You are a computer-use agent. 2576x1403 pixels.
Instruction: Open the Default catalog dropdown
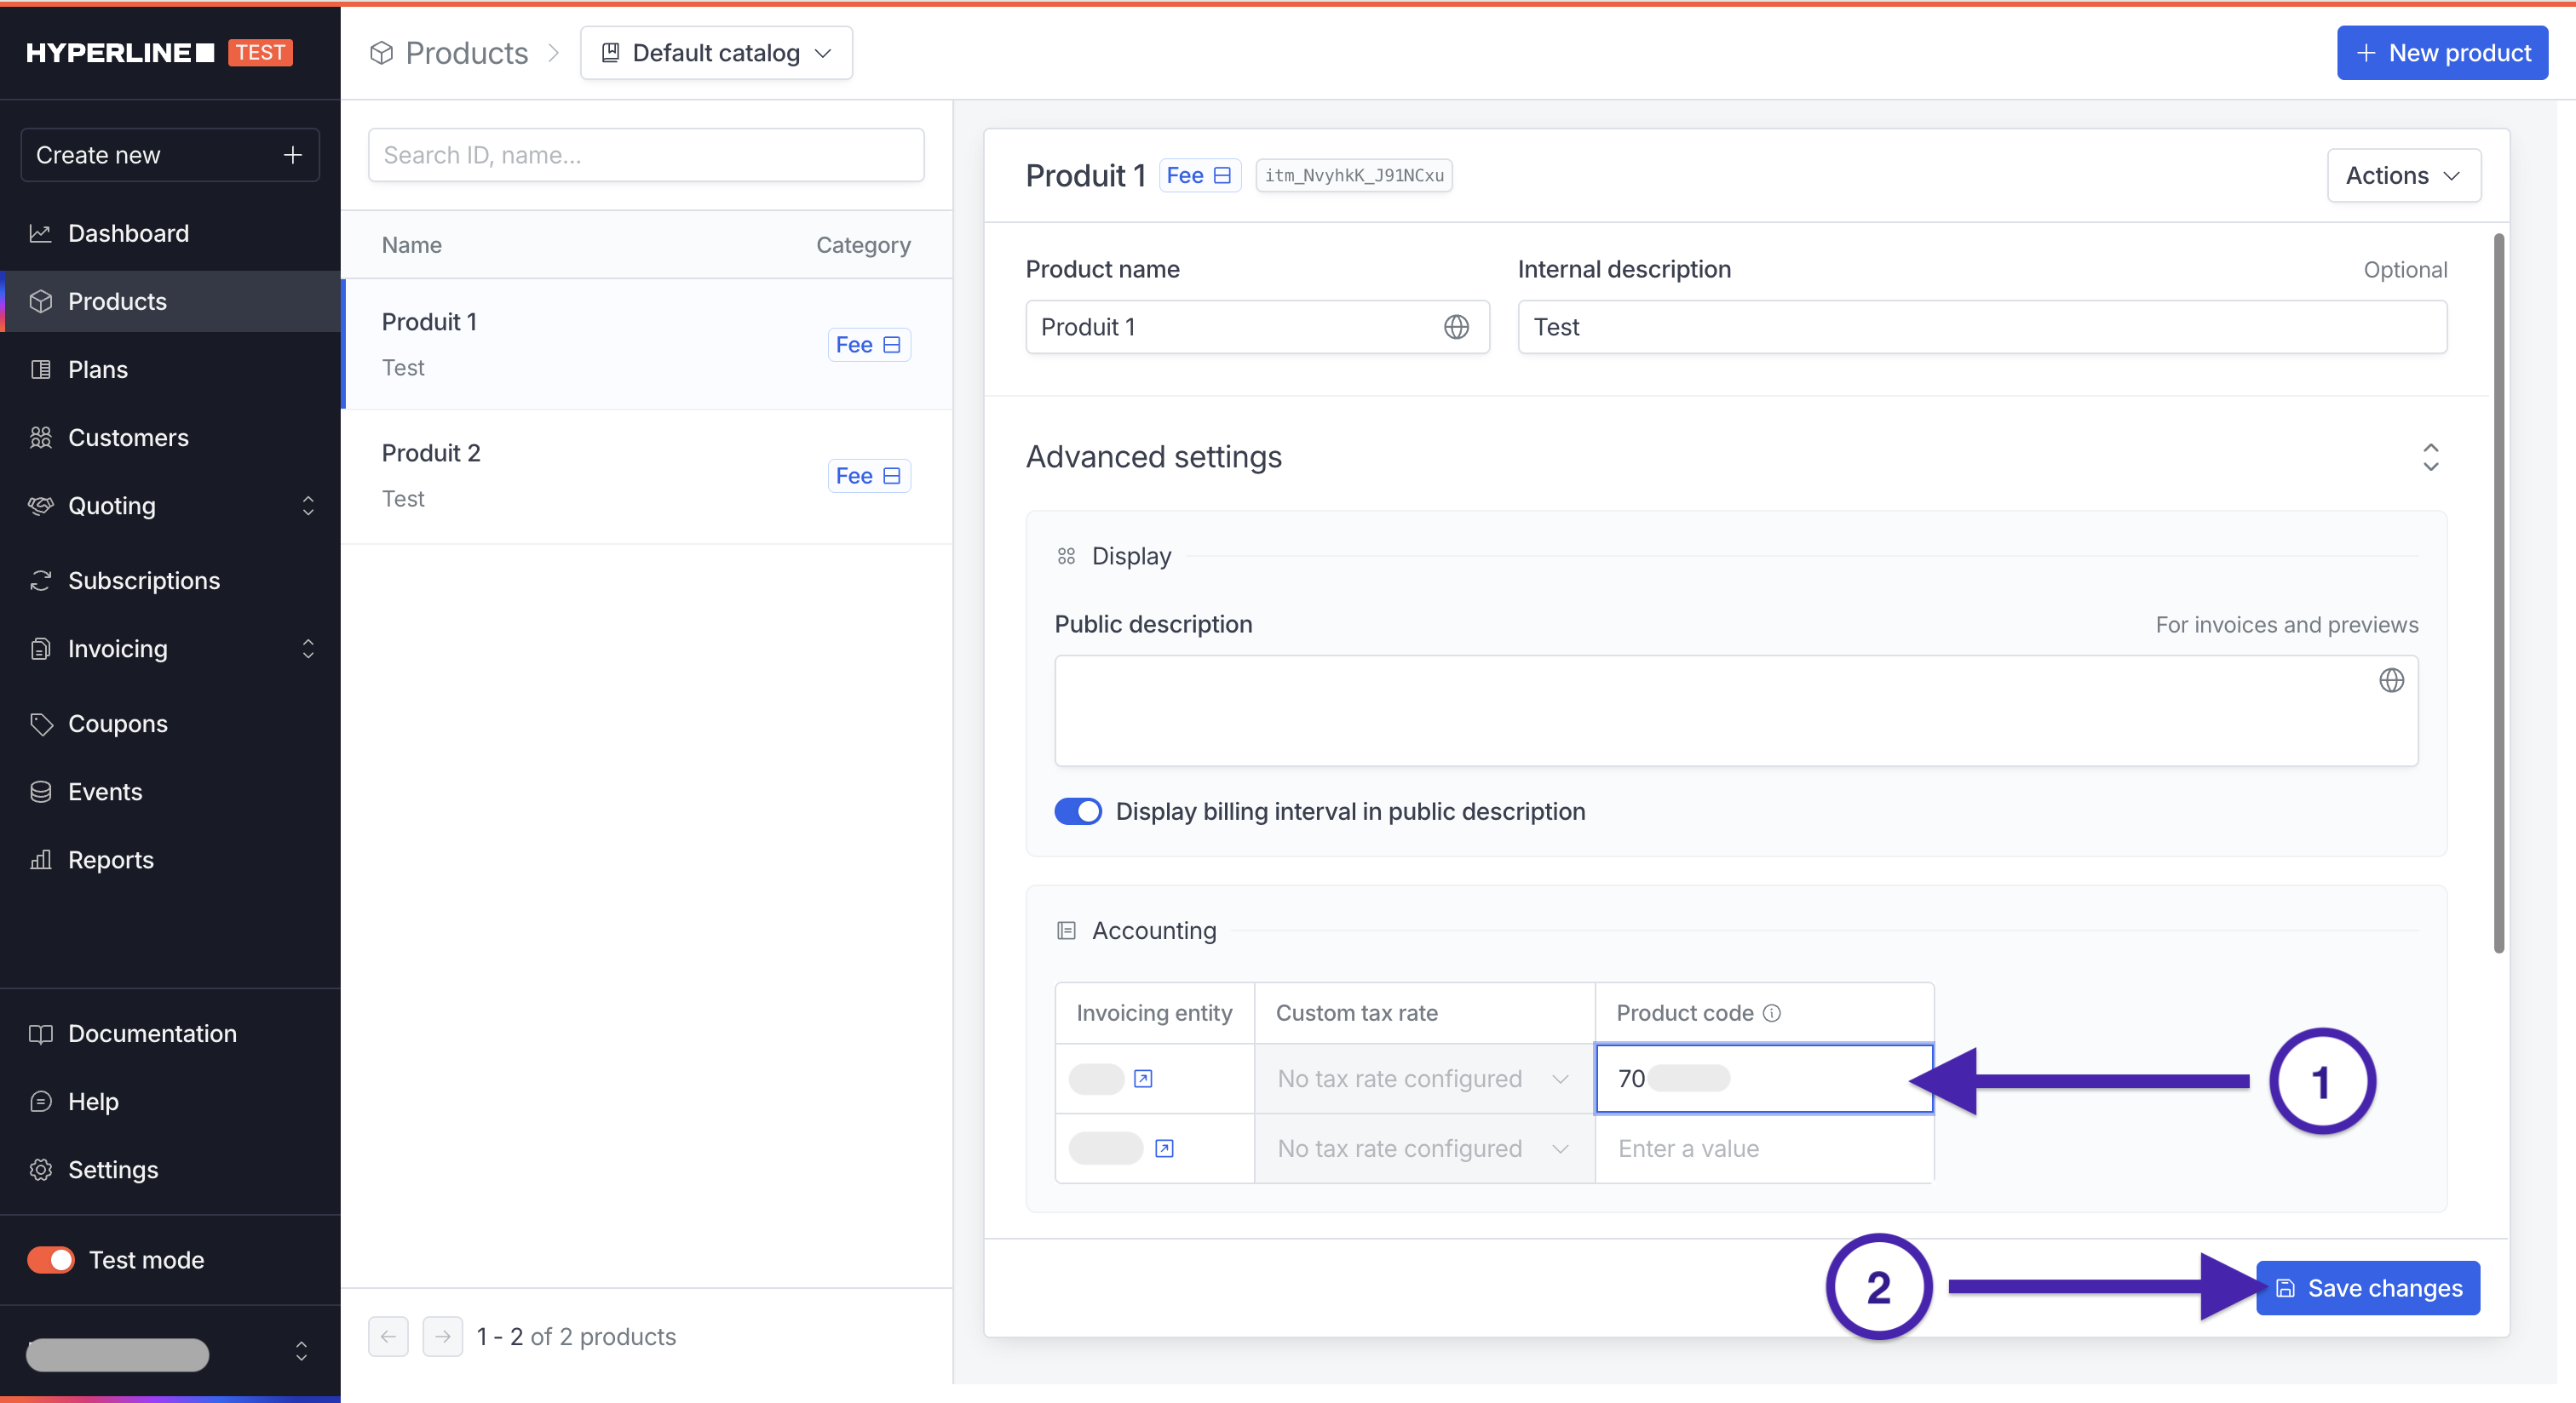point(716,53)
